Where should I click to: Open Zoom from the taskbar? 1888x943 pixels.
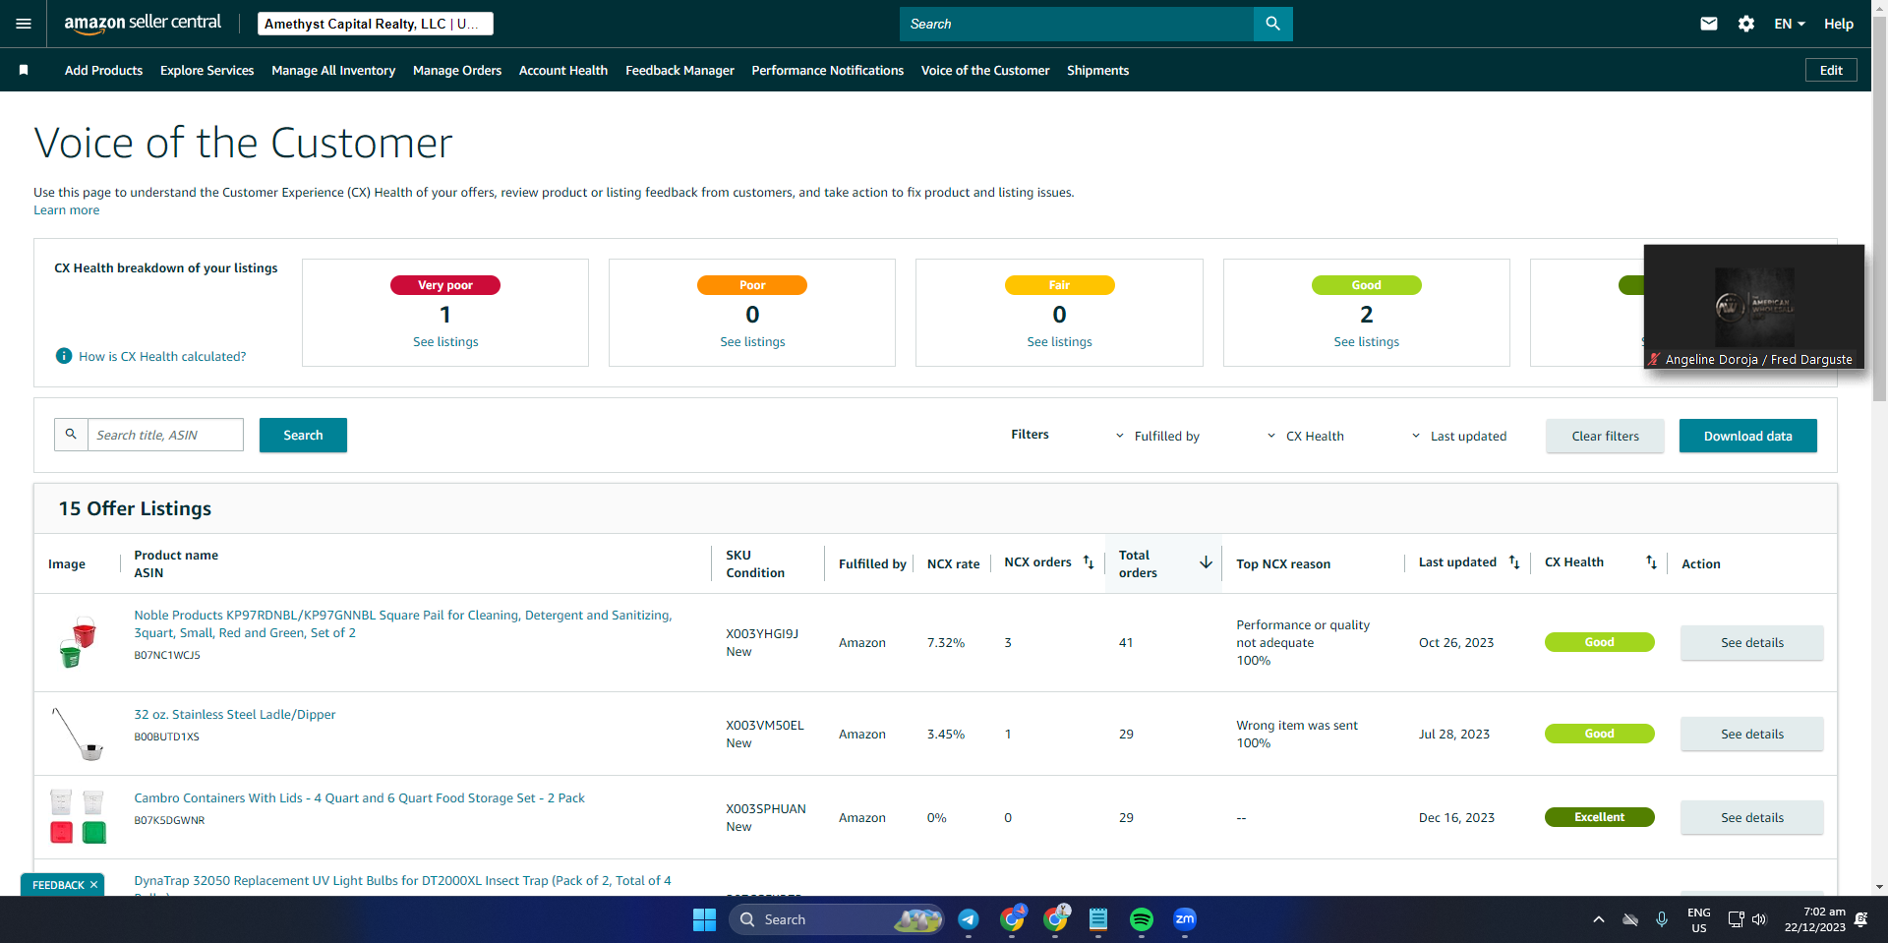[1185, 919]
